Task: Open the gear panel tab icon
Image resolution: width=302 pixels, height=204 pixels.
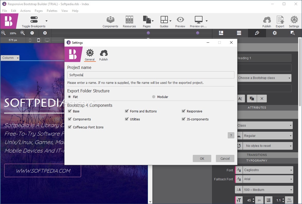Action: click(x=275, y=33)
